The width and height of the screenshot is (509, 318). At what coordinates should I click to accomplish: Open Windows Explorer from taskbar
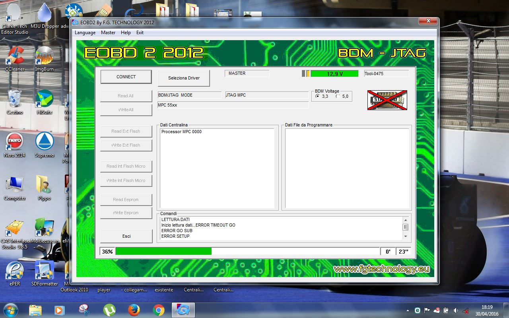tap(35, 310)
